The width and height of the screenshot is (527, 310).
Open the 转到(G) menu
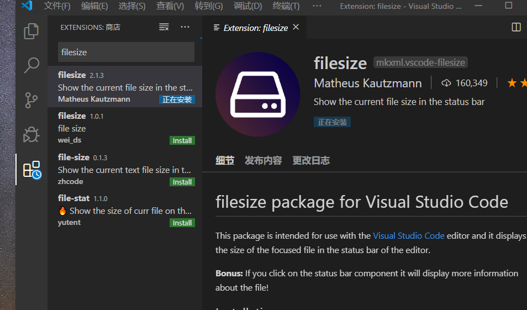click(x=209, y=6)
